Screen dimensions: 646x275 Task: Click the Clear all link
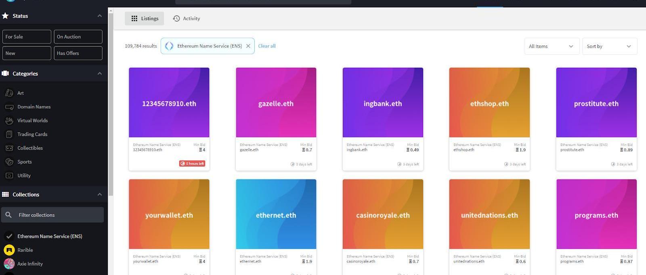pyautogui.click(x=267, y=46)
